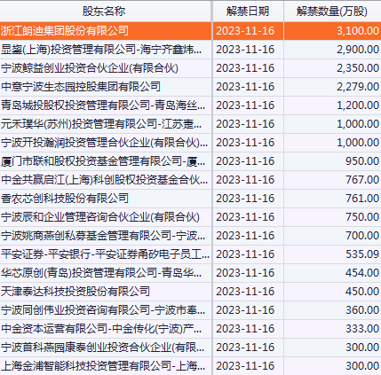Select the 天津泰达科技投资股份有限公司 row
381x375 pixels.
click(x=190, y=292)
